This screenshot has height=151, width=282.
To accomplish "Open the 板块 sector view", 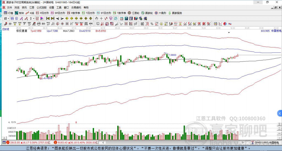I will [x=19, y=13].
